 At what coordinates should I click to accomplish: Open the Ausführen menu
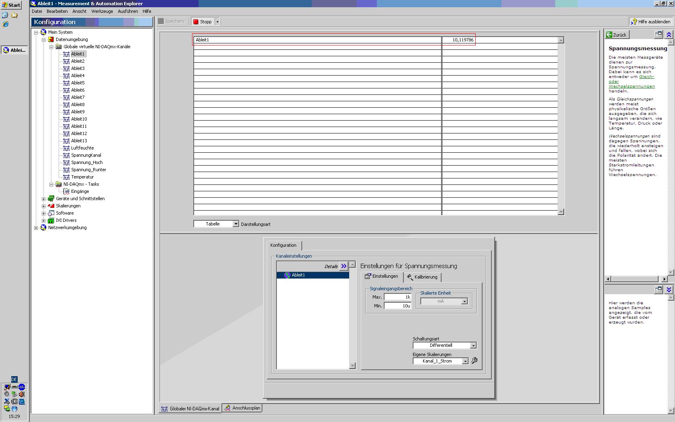[x=128, y=11]
